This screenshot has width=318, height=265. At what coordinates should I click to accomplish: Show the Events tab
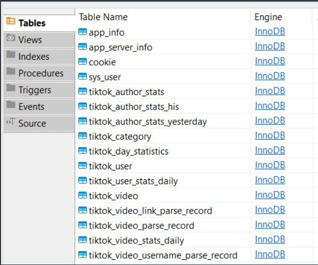pyautogui.click(x=39, y=107)
